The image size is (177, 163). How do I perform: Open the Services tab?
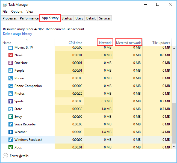pos(105,18)
